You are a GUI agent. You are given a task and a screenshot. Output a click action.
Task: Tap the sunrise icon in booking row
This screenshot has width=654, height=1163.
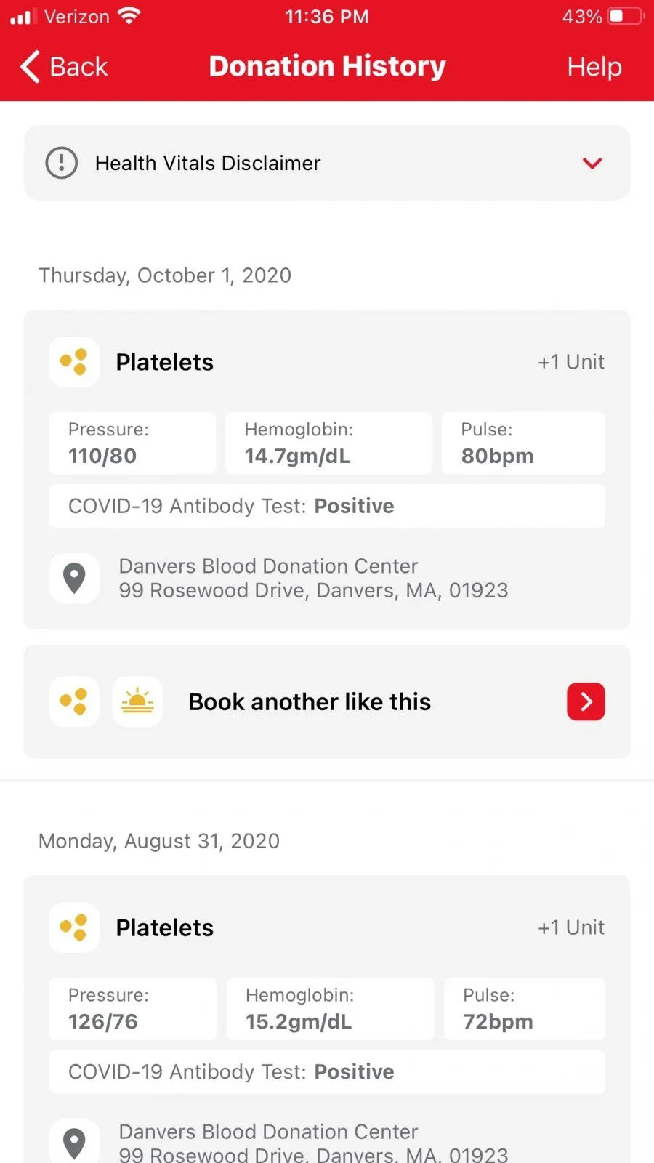pos(137,701)
